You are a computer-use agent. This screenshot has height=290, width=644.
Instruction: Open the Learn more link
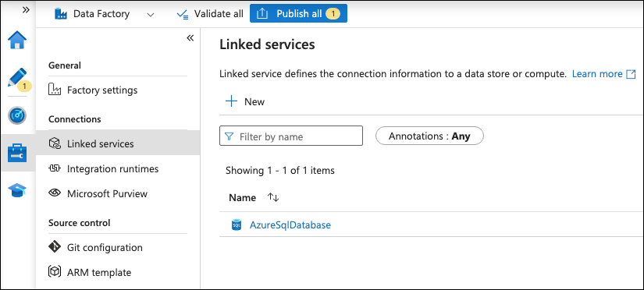(x=603, y=74)
